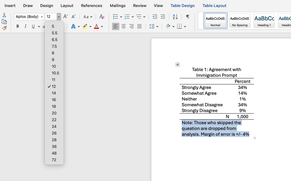Open the Borders dropdown arrow
Image resolution: width=291 pixels, height=181 pixels.
point(185,26)
